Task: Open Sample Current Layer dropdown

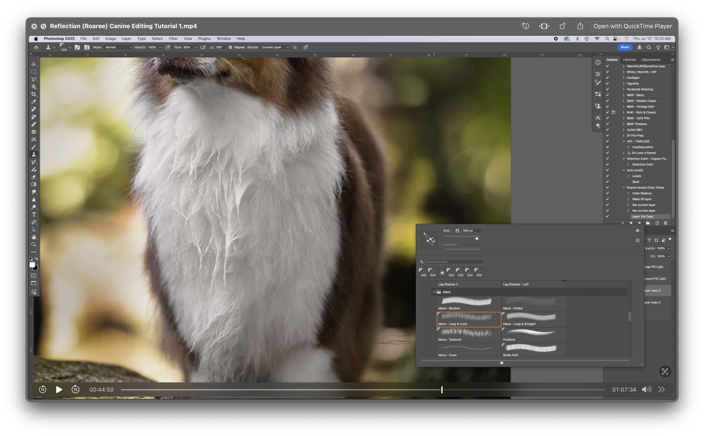Action: click(275, 47)
